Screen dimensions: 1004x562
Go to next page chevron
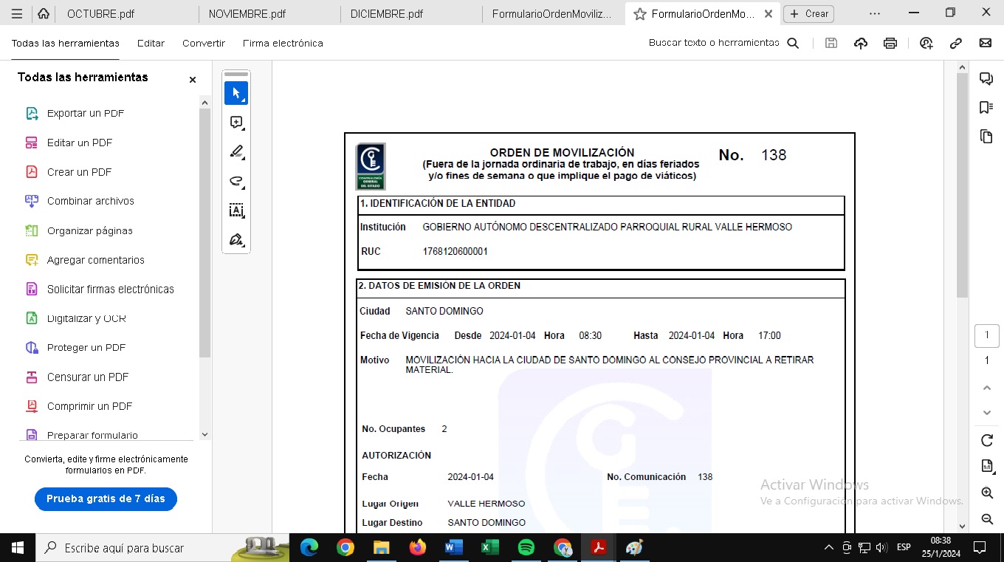coord(986,413)
